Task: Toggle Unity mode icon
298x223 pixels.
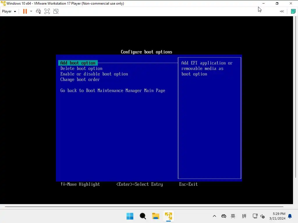Action: (x=56, y=11)
